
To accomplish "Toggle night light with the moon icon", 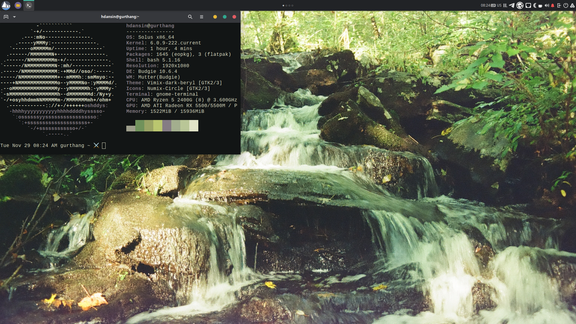I will [x=535, y=5].
